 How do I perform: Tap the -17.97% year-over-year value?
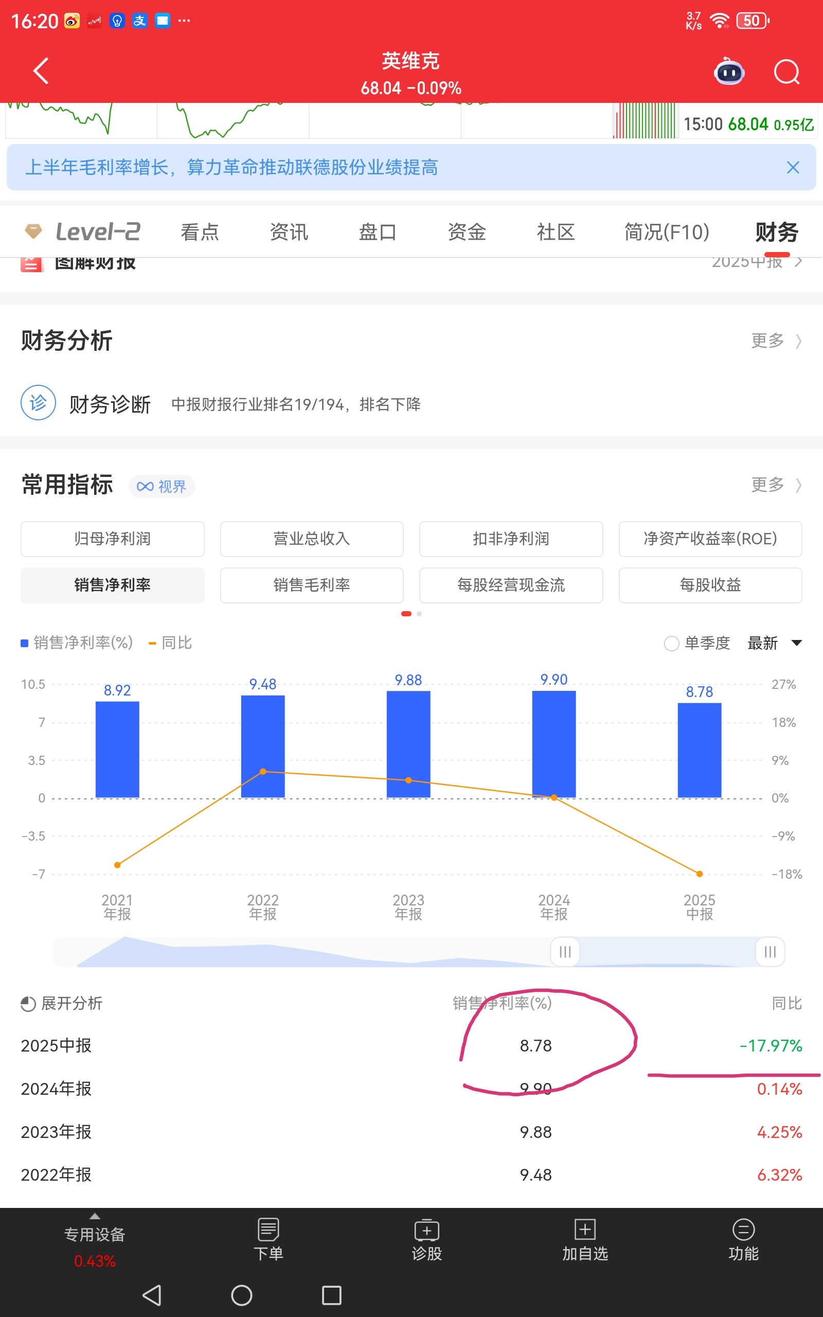771,1045
